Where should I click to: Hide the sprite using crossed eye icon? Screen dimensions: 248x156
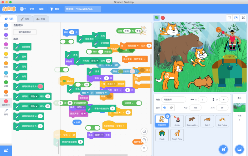pyautogui.click(x=171, y=108)
